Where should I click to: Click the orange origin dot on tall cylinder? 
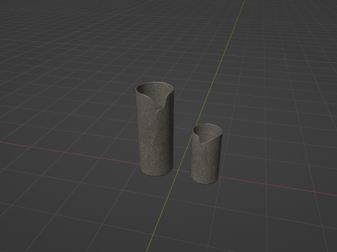click(x=150, y=124)
